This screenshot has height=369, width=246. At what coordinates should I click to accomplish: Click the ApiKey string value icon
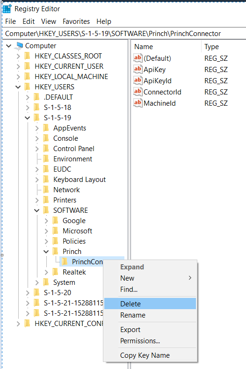(x=137, y=69)
